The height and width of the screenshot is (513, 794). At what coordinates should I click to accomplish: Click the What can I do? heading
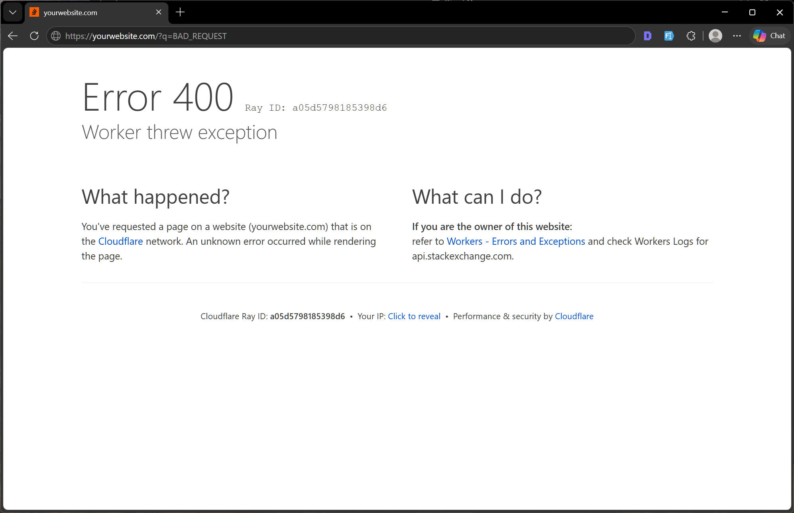[x=477, y=197]
